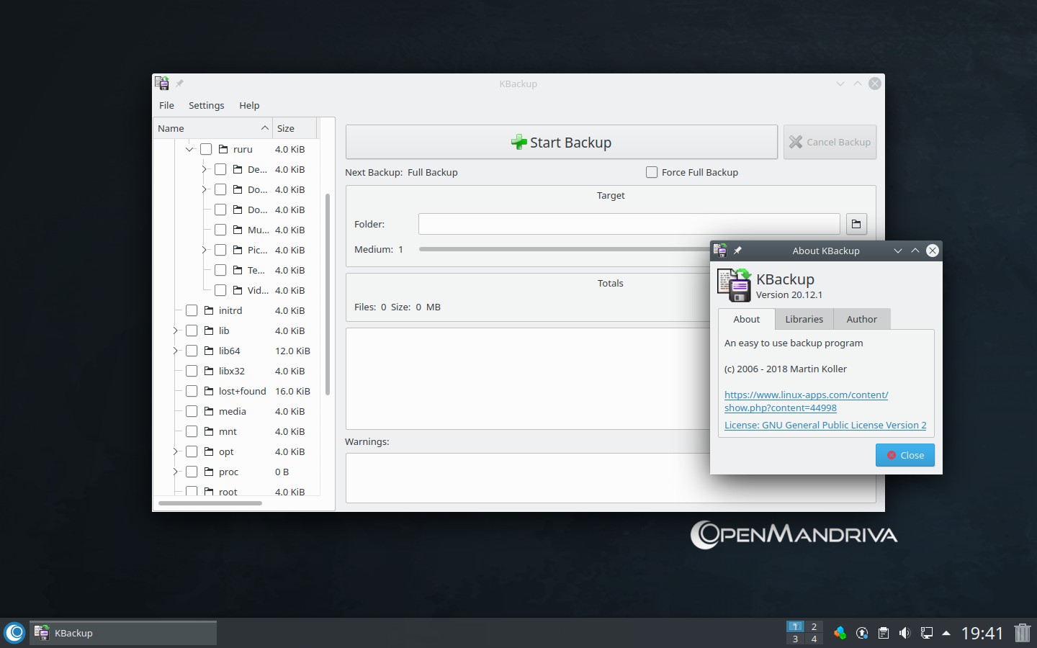Switch to the Libraries tab

pyautogui.click(x=804, y=319)
